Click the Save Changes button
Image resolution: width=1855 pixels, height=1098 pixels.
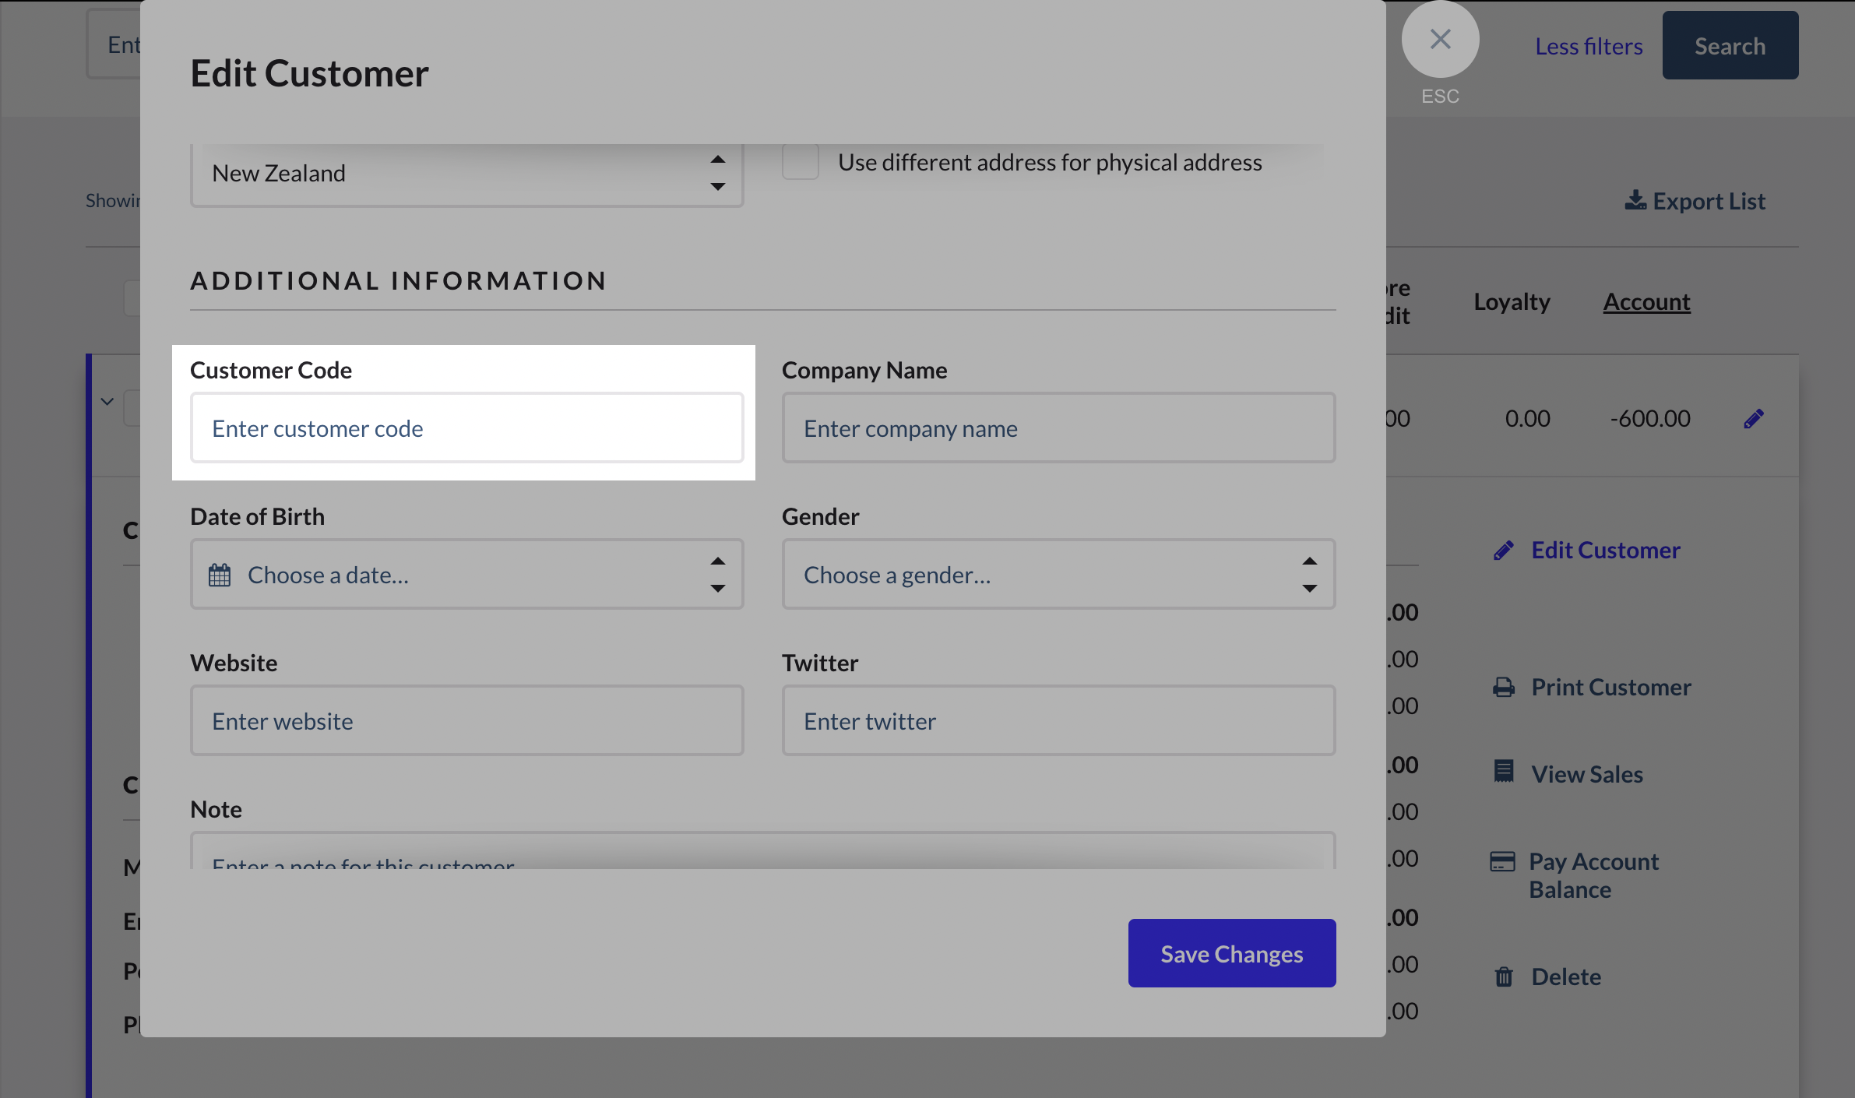pyautogui.click(x=1231, y=953)
